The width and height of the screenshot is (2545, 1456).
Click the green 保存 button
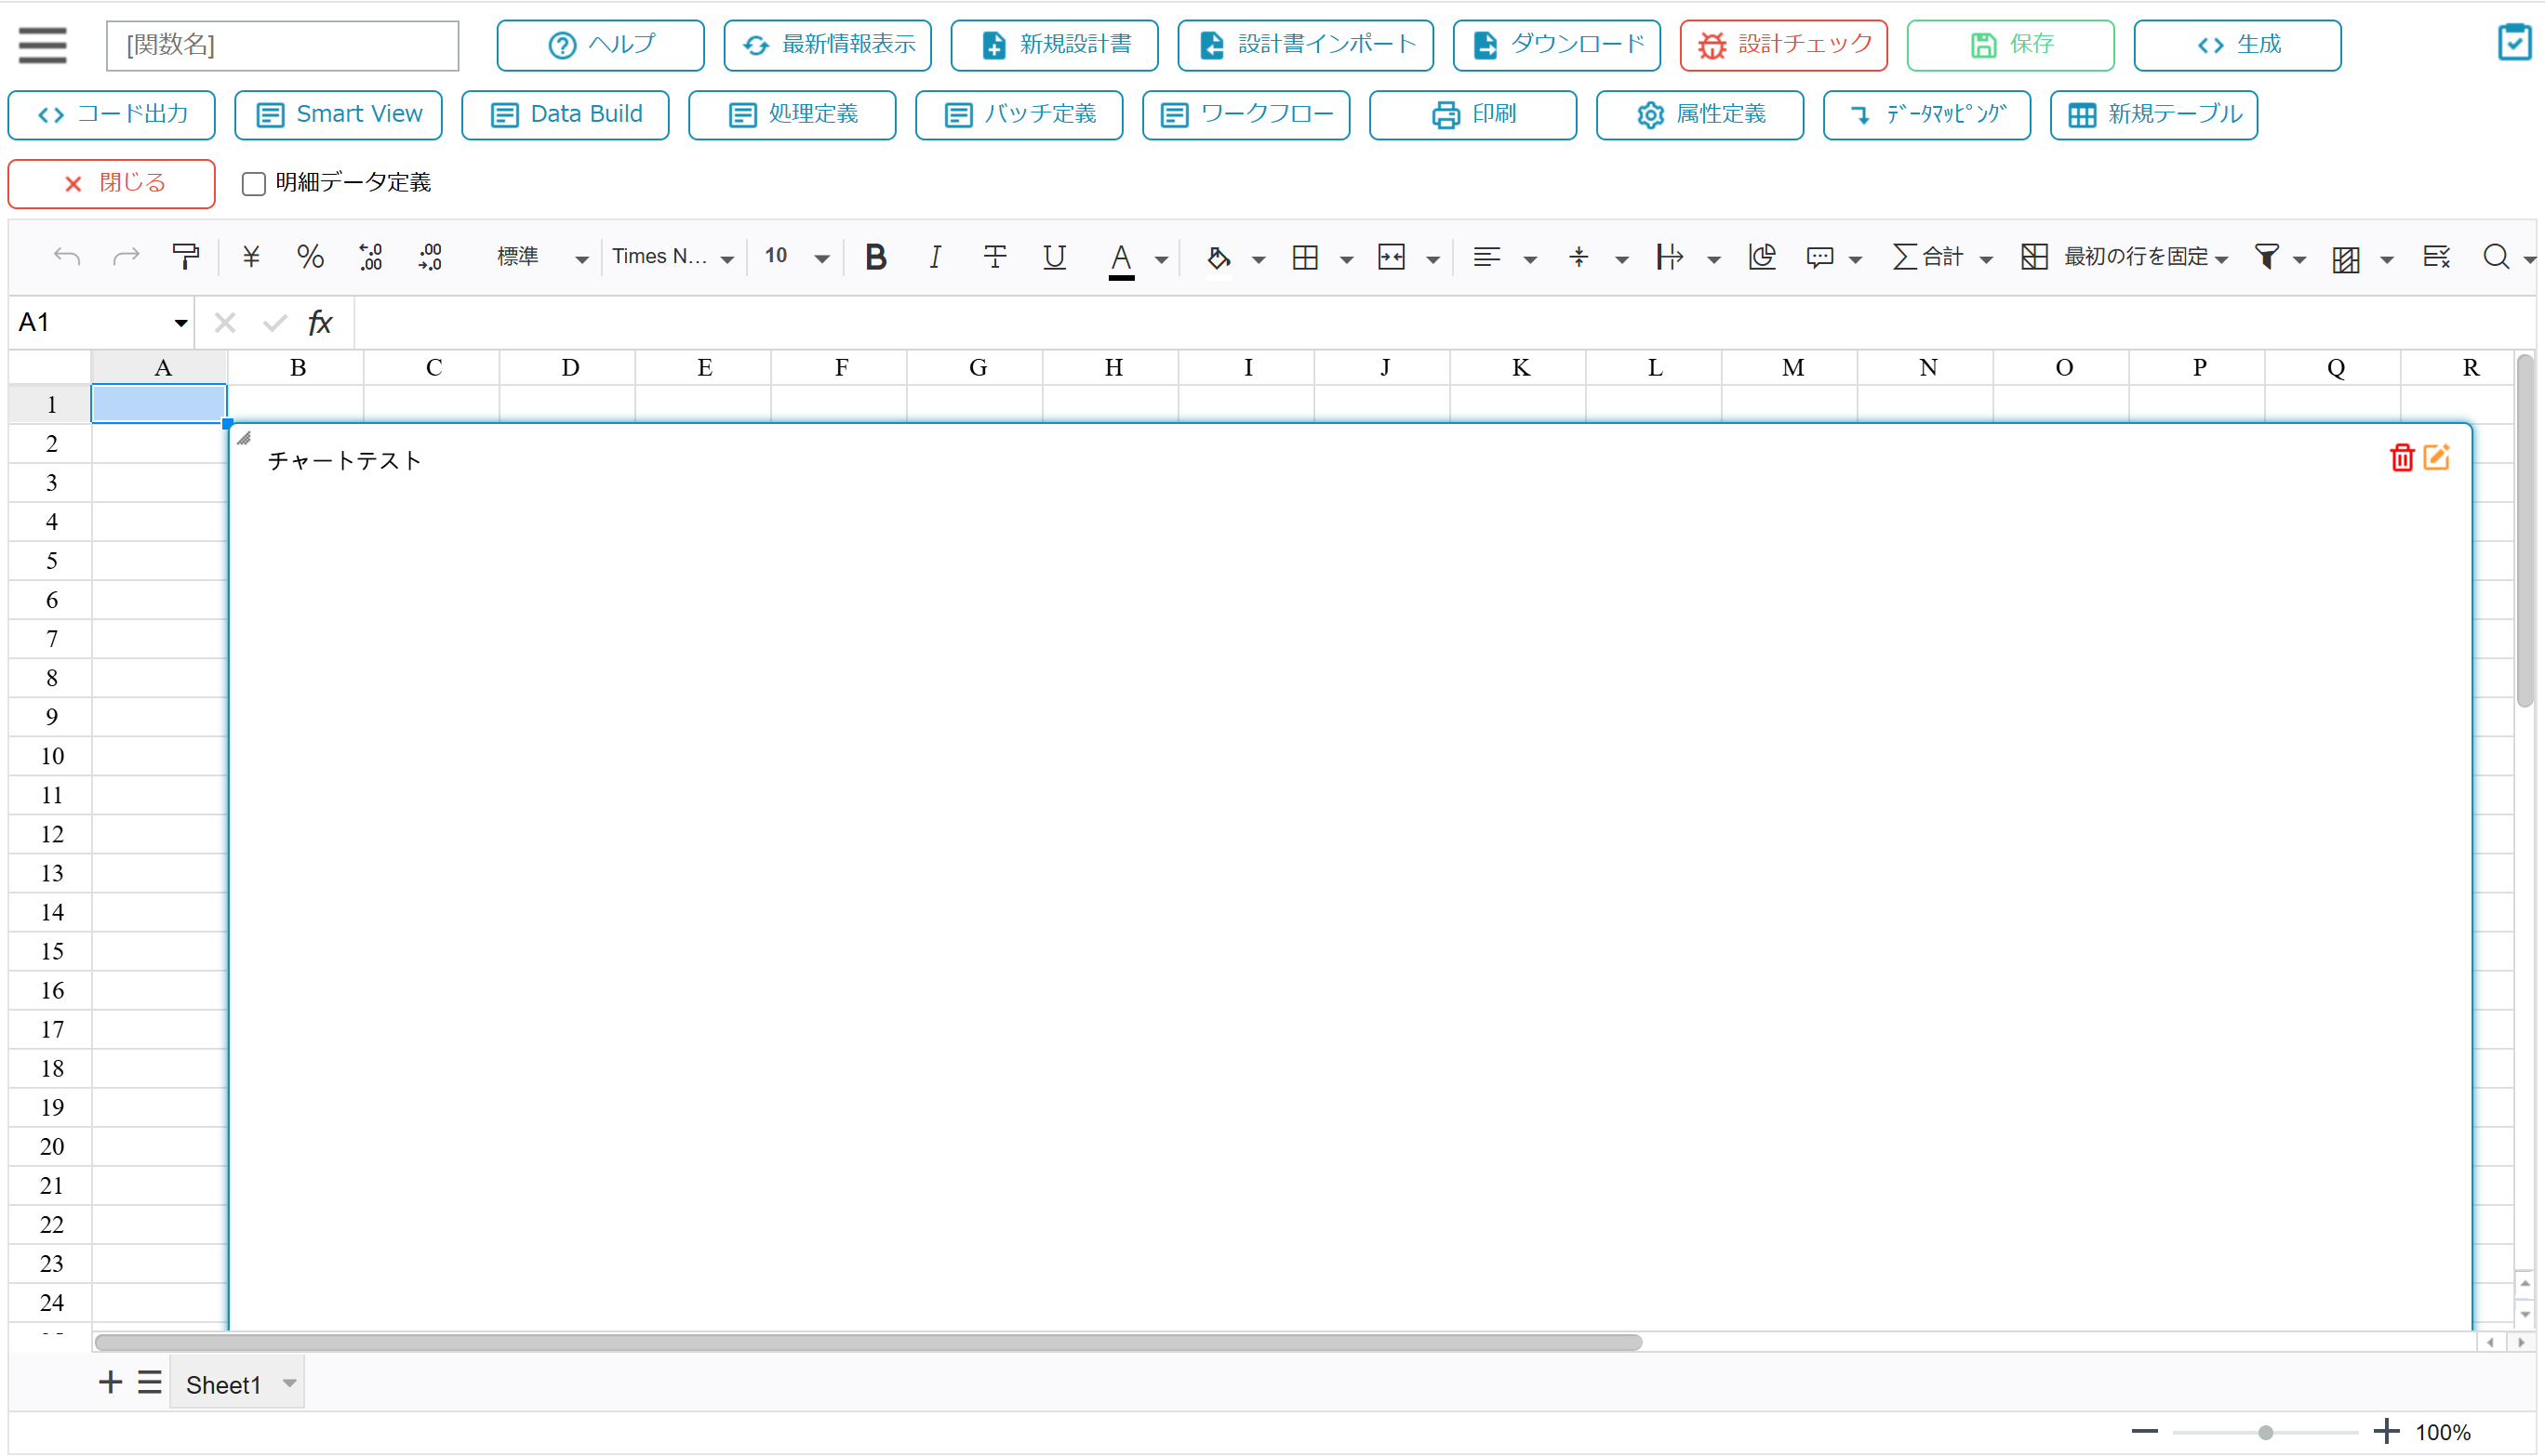click(x=2011, y=45)
